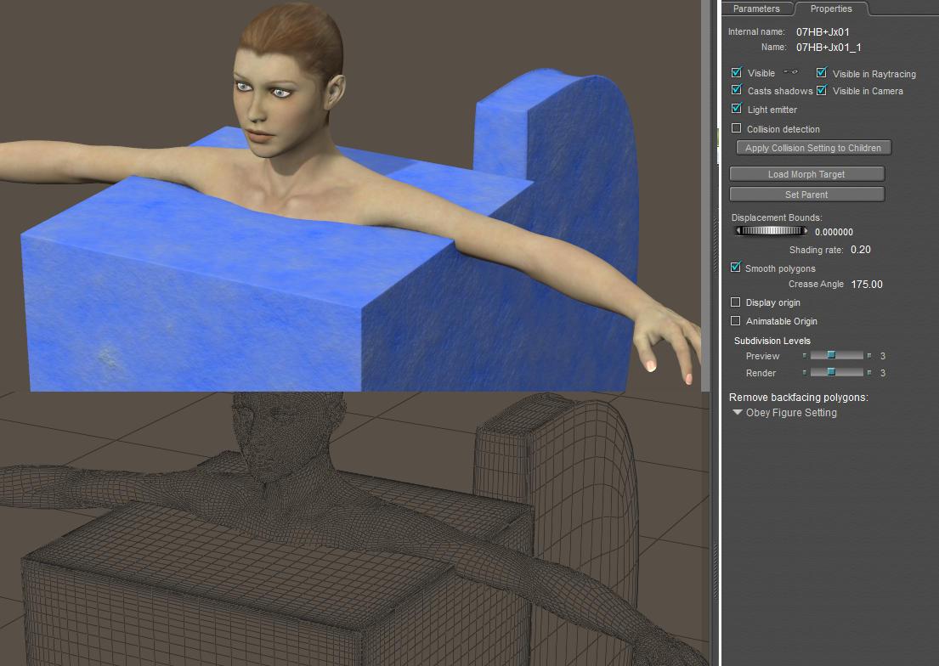Click the Preview subdivision slider handle
Image resolution: width=939 pixels, height=666 pixels.
[831, 356]
